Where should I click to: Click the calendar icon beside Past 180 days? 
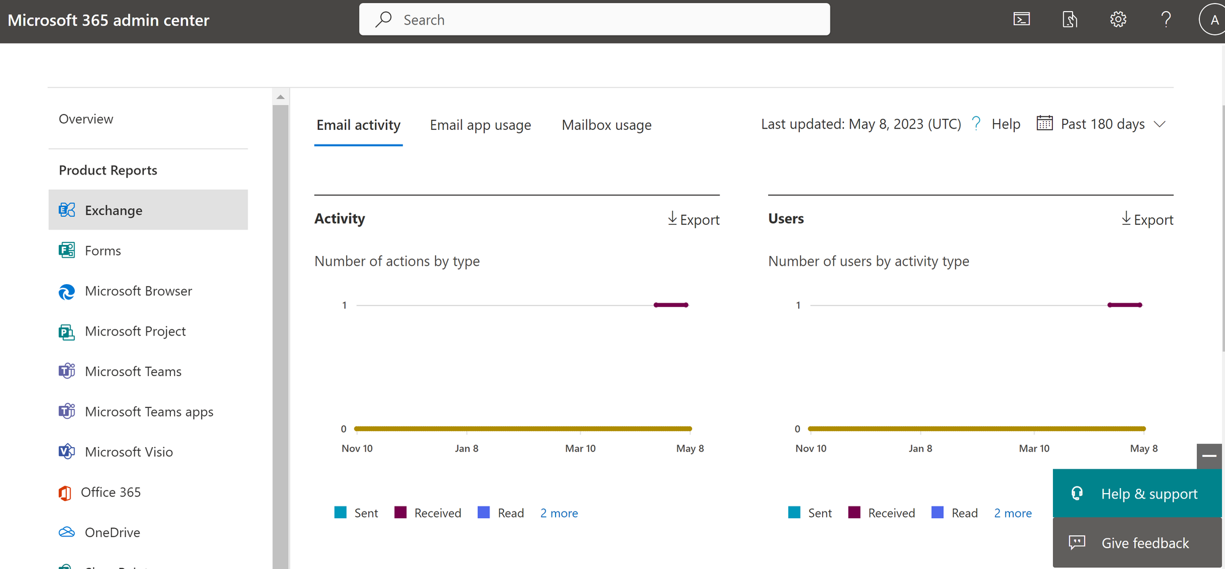click(1044, 123)
